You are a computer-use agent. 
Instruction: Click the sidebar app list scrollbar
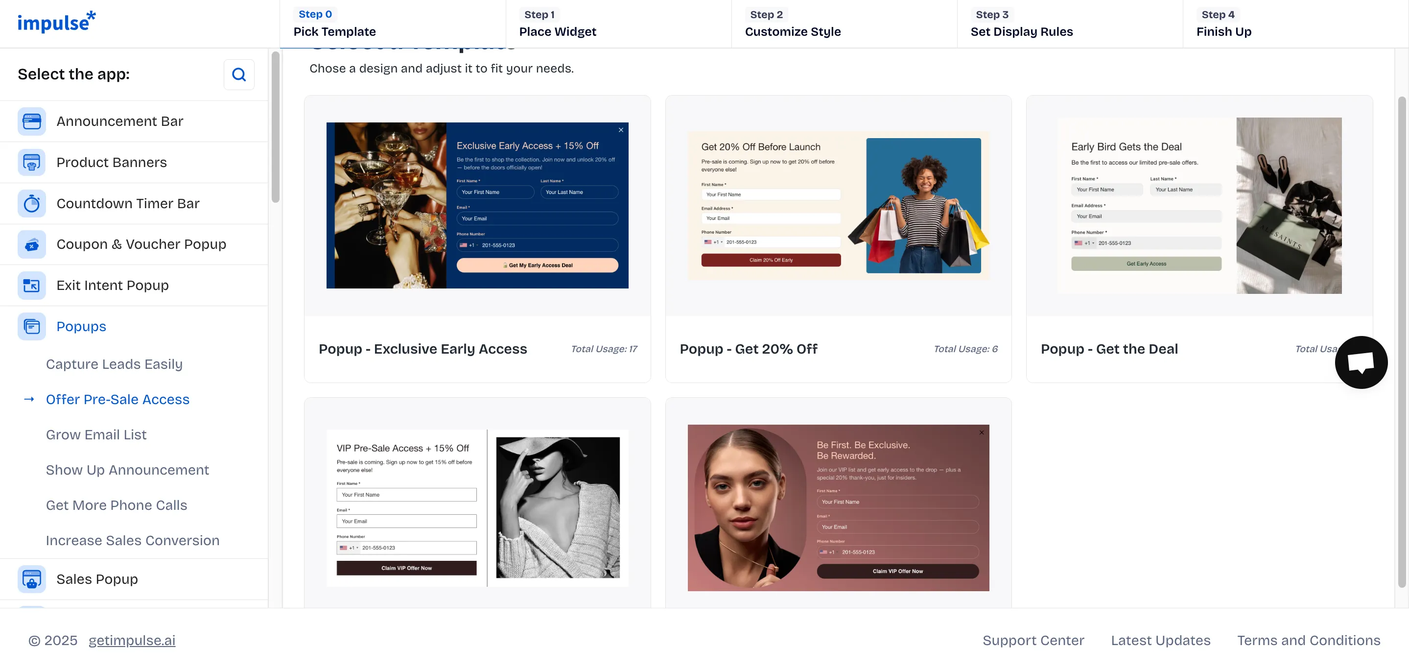click(275, 127)
